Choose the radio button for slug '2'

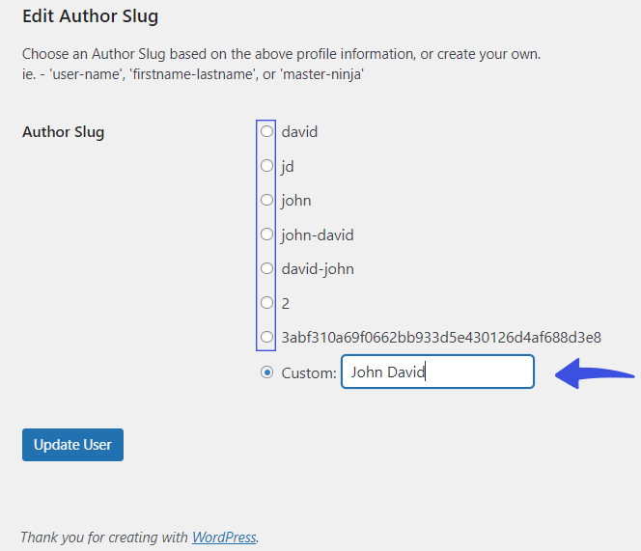pyautogui.click(x=267, y=303)
